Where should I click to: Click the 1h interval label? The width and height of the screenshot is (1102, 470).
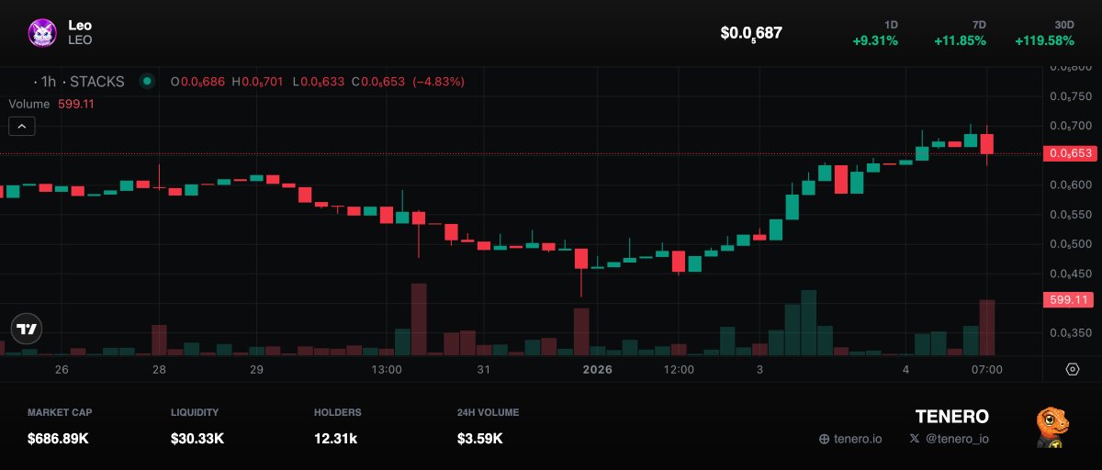[49, 82]
